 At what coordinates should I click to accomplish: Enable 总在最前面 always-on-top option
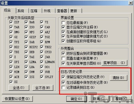(x=63, y=23)
